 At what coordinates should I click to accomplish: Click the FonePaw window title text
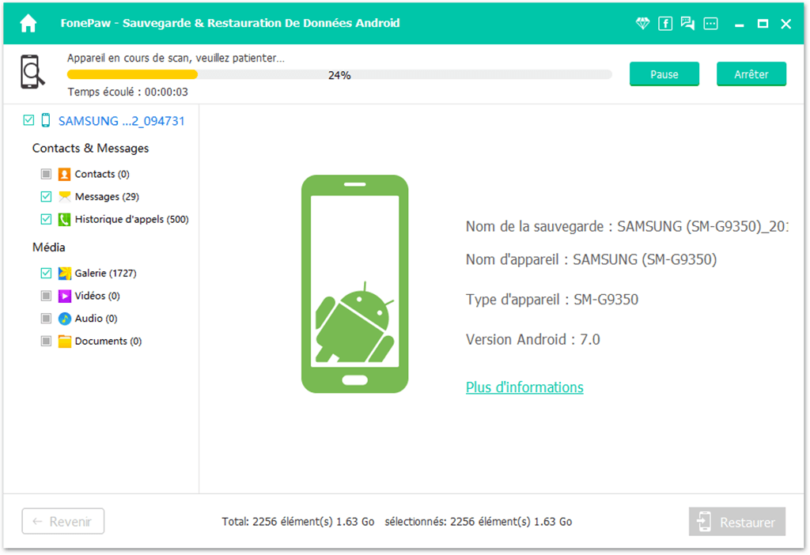pos(230,23)
